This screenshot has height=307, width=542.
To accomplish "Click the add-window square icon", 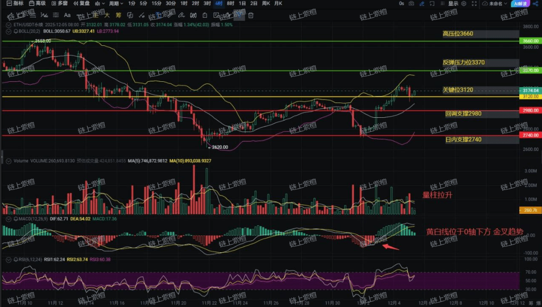I will click(432, 3).
